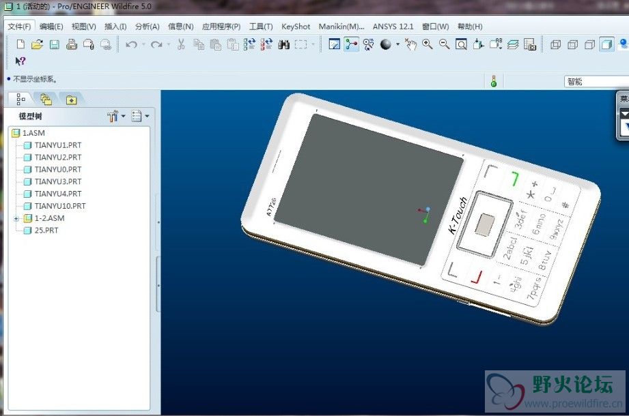Open the 分析(A) menu

pyautogui.click(x=148, y=27)
